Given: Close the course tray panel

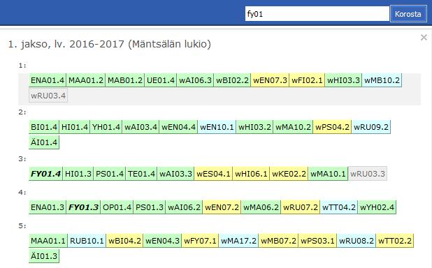Looking at the screenshot, I should click(x=424, y=37).
